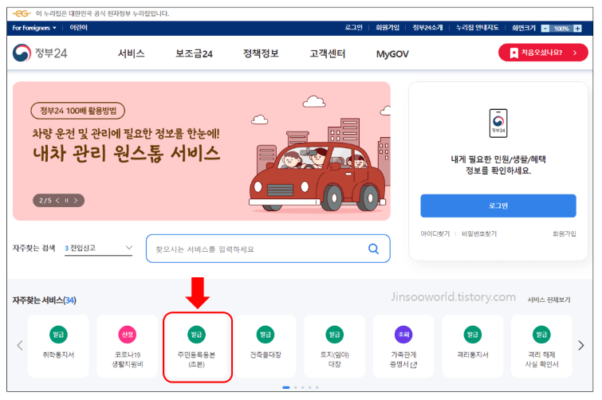Open the 서비스 menu

[132, 53]
